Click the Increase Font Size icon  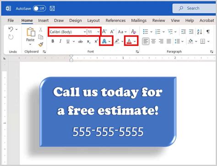(104, 32)
